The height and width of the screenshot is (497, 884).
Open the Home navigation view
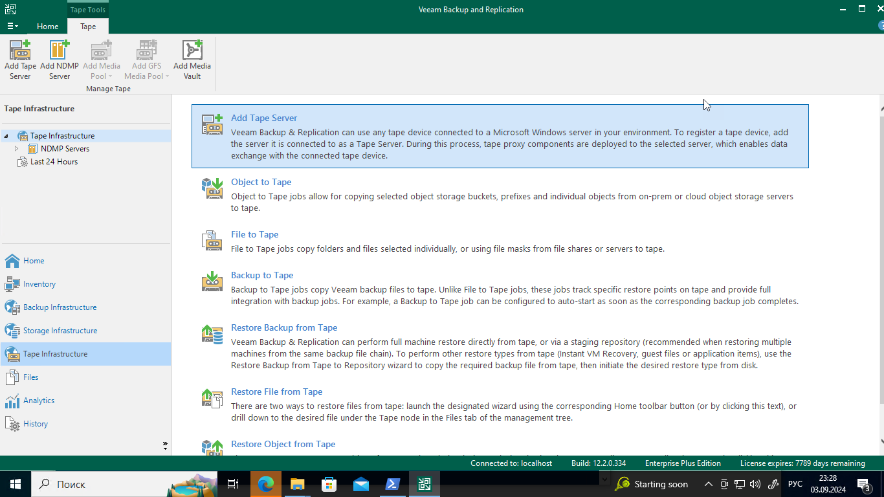[34, 261]
